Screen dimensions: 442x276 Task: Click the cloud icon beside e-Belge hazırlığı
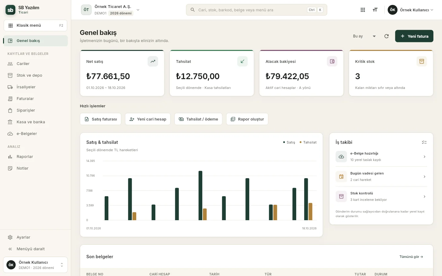click(341, 157)
